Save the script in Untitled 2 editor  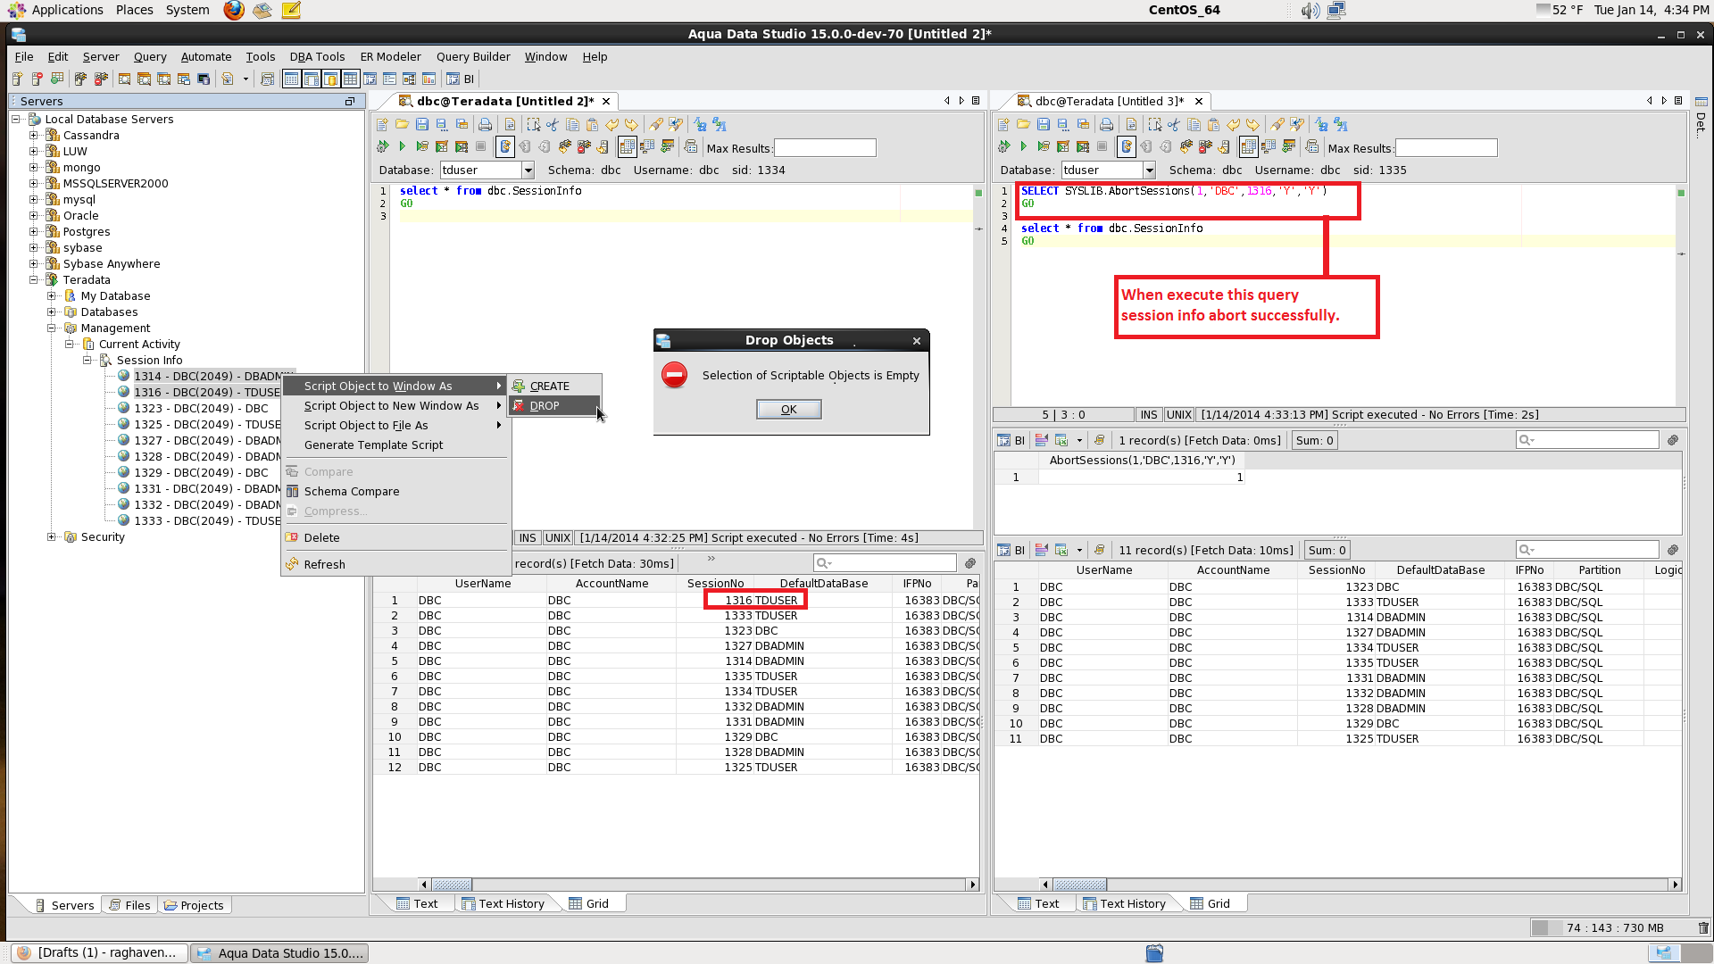422,125
